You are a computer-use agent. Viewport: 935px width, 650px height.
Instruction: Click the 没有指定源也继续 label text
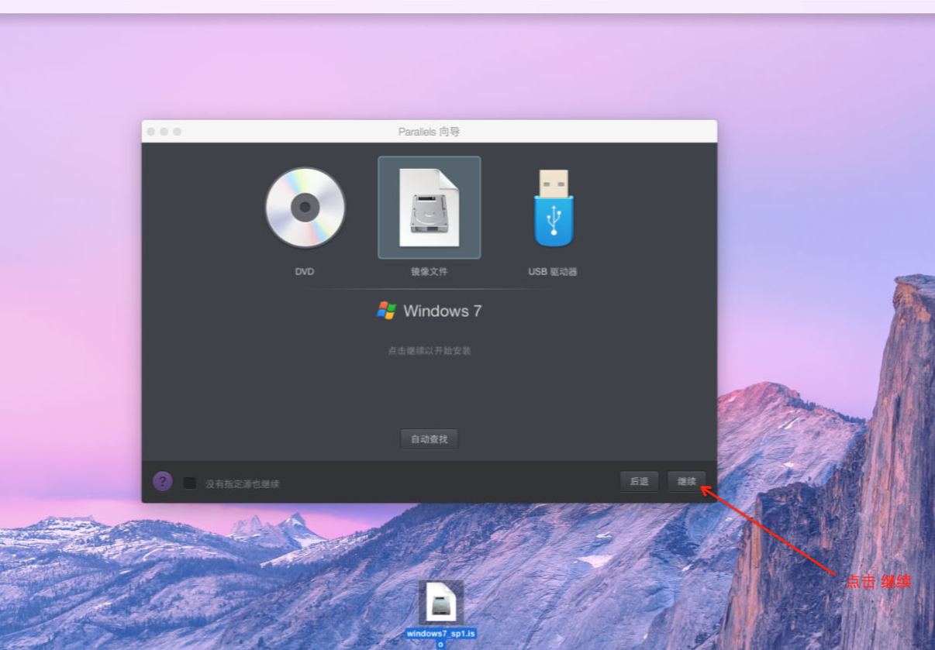pos(243,483)
